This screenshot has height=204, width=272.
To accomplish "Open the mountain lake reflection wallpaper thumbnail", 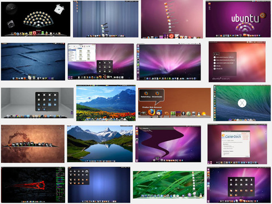I will click(x=100, y=143).
